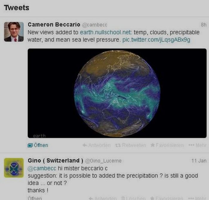Open Cameron Beccario's profile picture
Image resolution: width=209 pixels, height=200 pixels.
pos(14,32)
